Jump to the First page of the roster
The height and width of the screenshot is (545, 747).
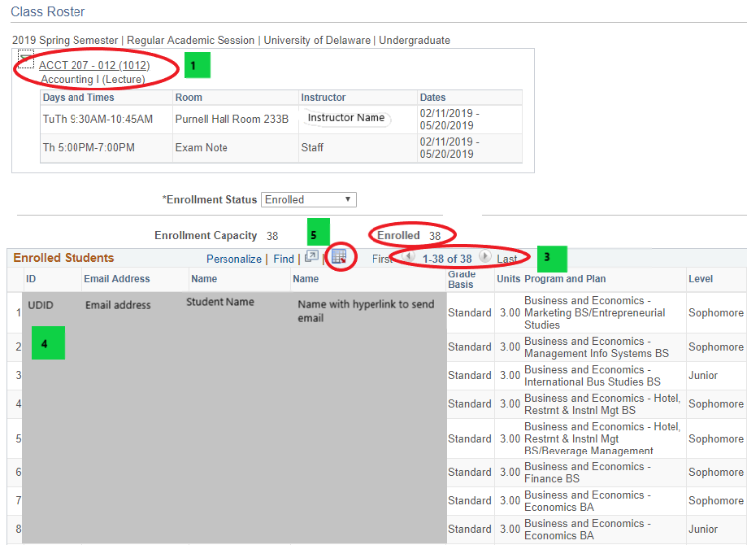click(383, 259)
